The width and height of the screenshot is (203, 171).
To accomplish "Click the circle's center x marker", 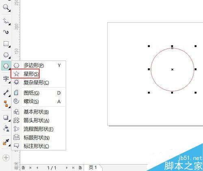I will pyautogui.click(x=172, y=70).
